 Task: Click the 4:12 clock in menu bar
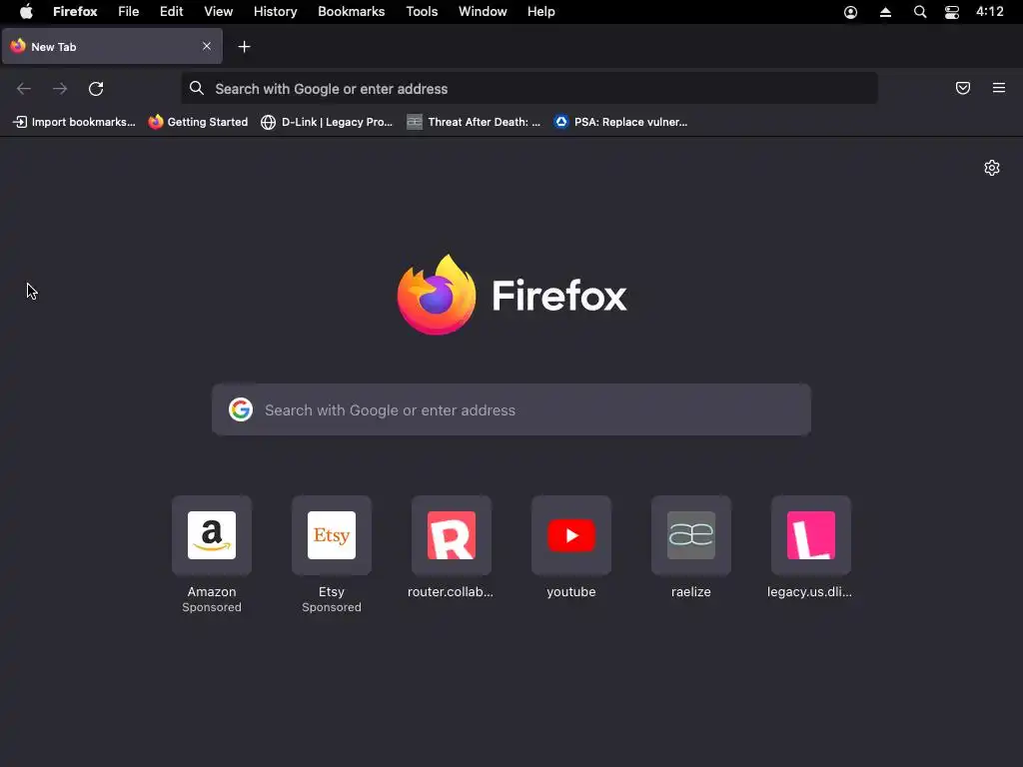990,12
